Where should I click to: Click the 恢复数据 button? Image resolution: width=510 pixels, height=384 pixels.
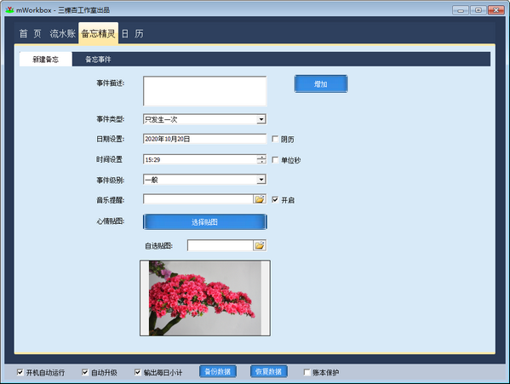269,371
